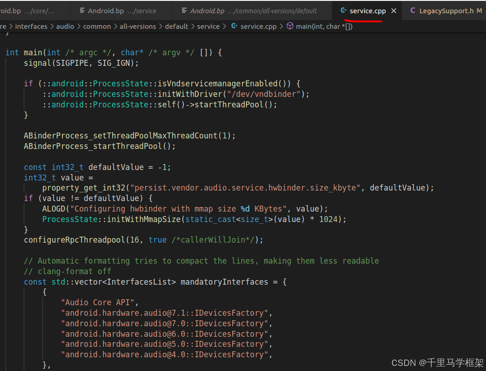Click the cube symbol icon beside main breadcrumb

(290, 26)
